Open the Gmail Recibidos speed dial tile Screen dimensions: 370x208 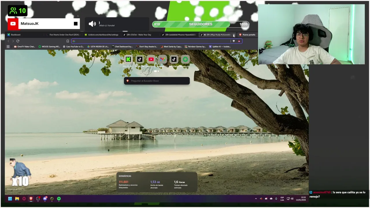162,59
